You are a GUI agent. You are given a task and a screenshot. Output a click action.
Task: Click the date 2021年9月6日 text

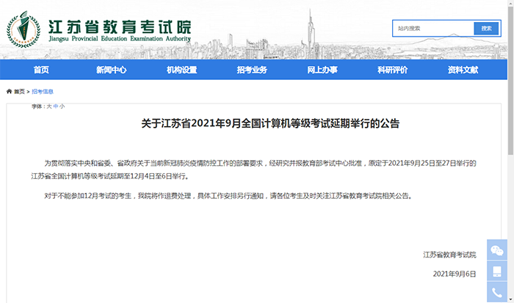click(x=455, y=274)
